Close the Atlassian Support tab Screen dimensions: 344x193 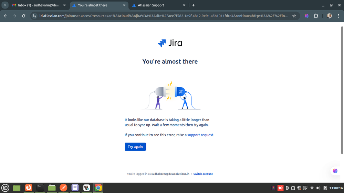(x=184, y=5)
